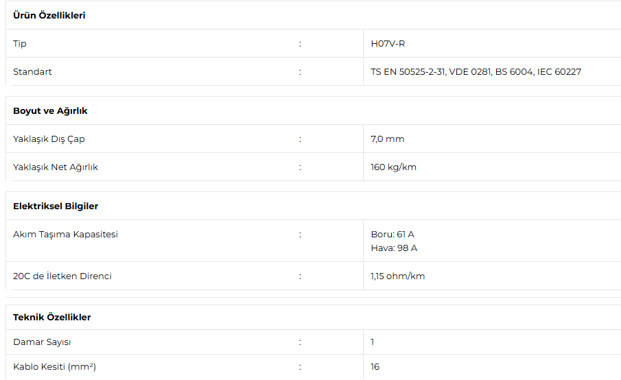Click the Yaklaşık Dış Çap label
This screenshot has height=380, width=621.
click(x=49, y=139)
